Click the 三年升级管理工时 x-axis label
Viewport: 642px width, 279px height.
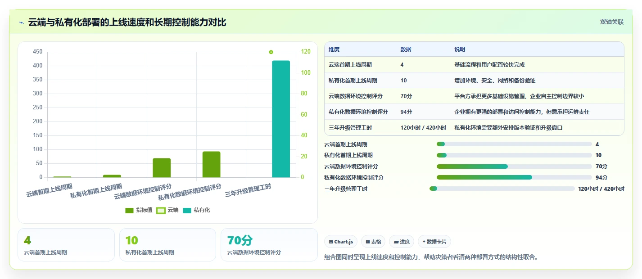[x=248, y=191]
